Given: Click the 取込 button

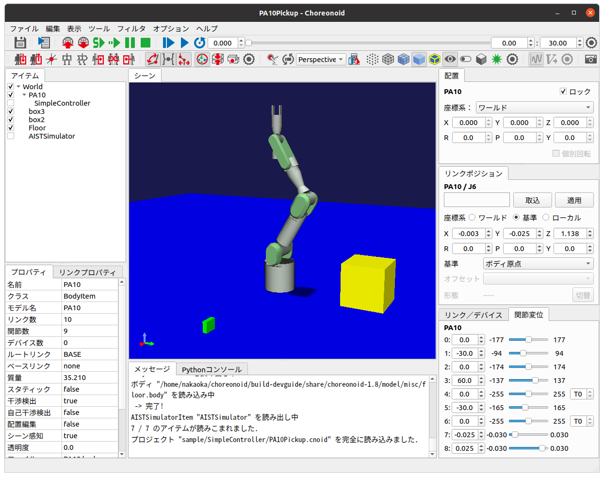Looking at the screenshot, I should (x=532, y=200).
